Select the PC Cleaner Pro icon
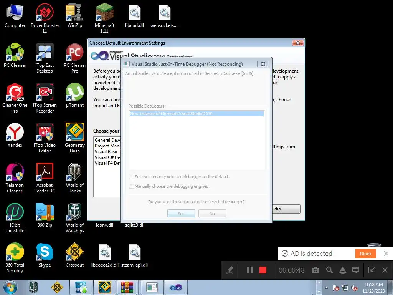Image resolution: width=393 pixels, height=295 pixels. coord(75,58)
